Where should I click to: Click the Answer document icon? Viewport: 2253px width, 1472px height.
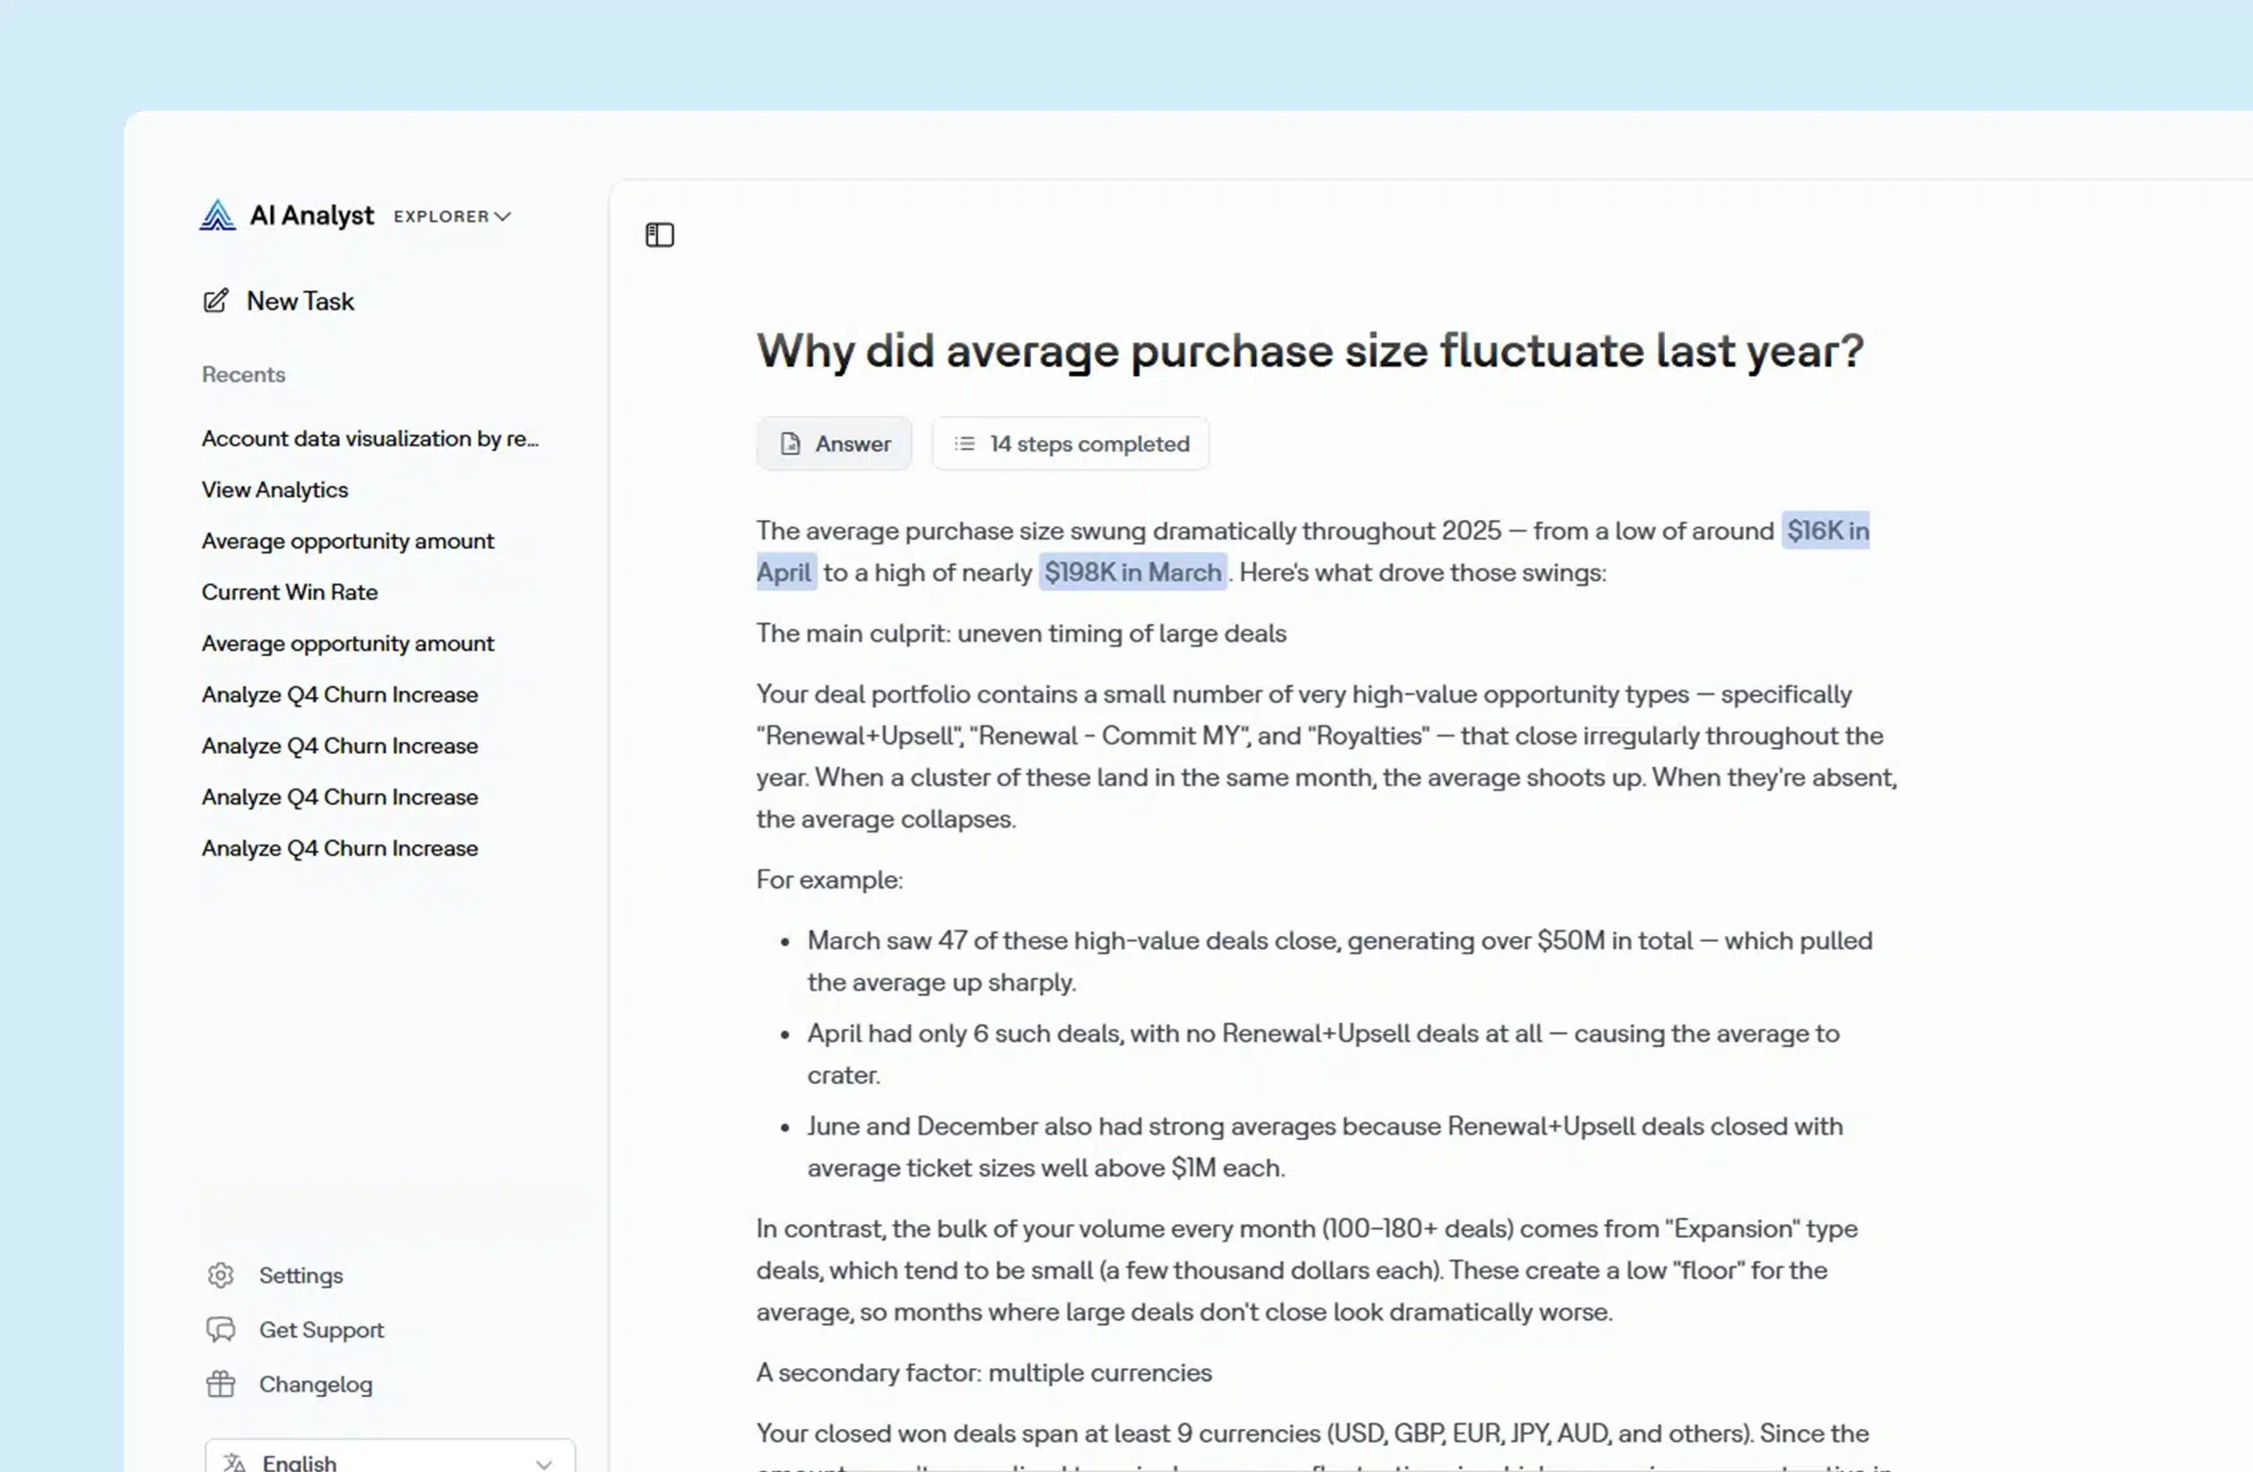(789, 444)
